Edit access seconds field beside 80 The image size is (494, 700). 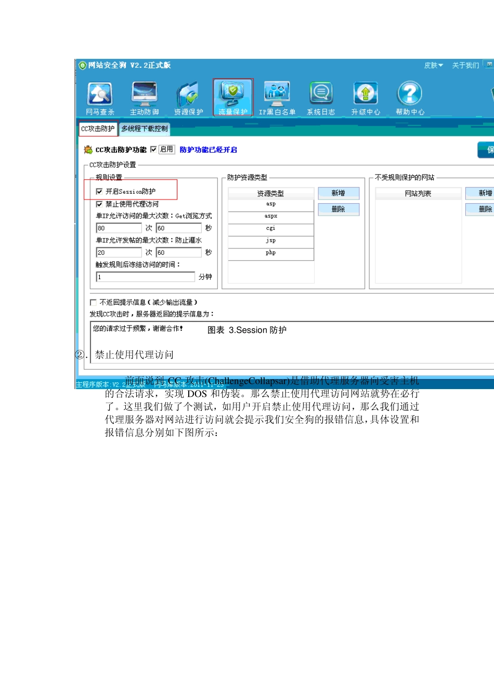coord(179,228)
